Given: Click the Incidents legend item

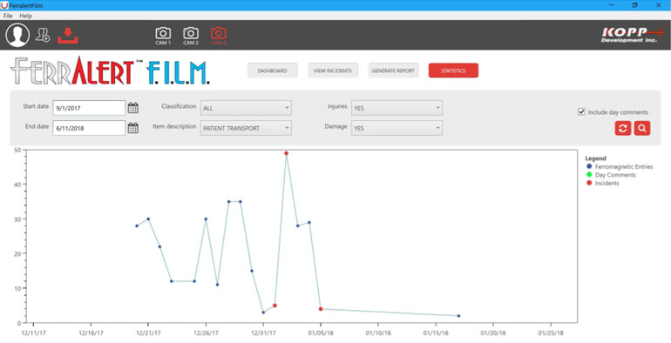Looking at the screenshot, I should point(602,183).
